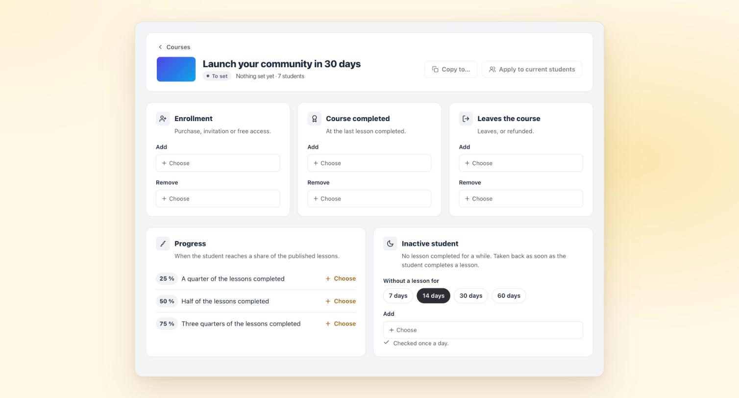The image size is (739, 398).
Task: Open the Leaves the course Add chooser
Action: (x=521, y=163)
